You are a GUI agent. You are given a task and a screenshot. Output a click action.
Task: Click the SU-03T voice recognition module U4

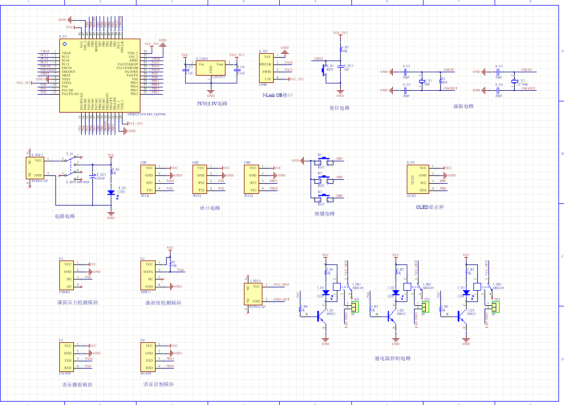pyautogui.click(x=149, y=356)
